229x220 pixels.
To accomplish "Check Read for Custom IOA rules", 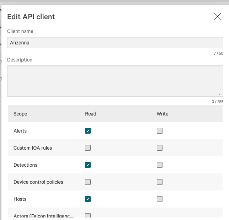I will (88, 148).
